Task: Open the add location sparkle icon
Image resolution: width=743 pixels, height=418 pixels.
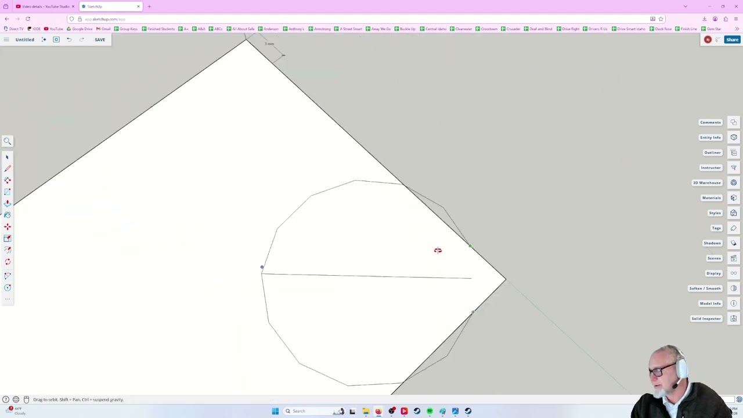Action: pos(44,39)
